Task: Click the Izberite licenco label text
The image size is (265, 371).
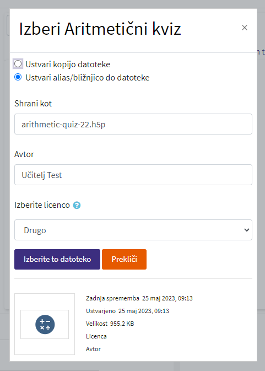Action: (42, 205)
